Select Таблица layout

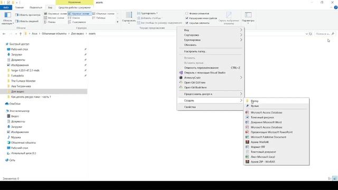pos(99,18)
